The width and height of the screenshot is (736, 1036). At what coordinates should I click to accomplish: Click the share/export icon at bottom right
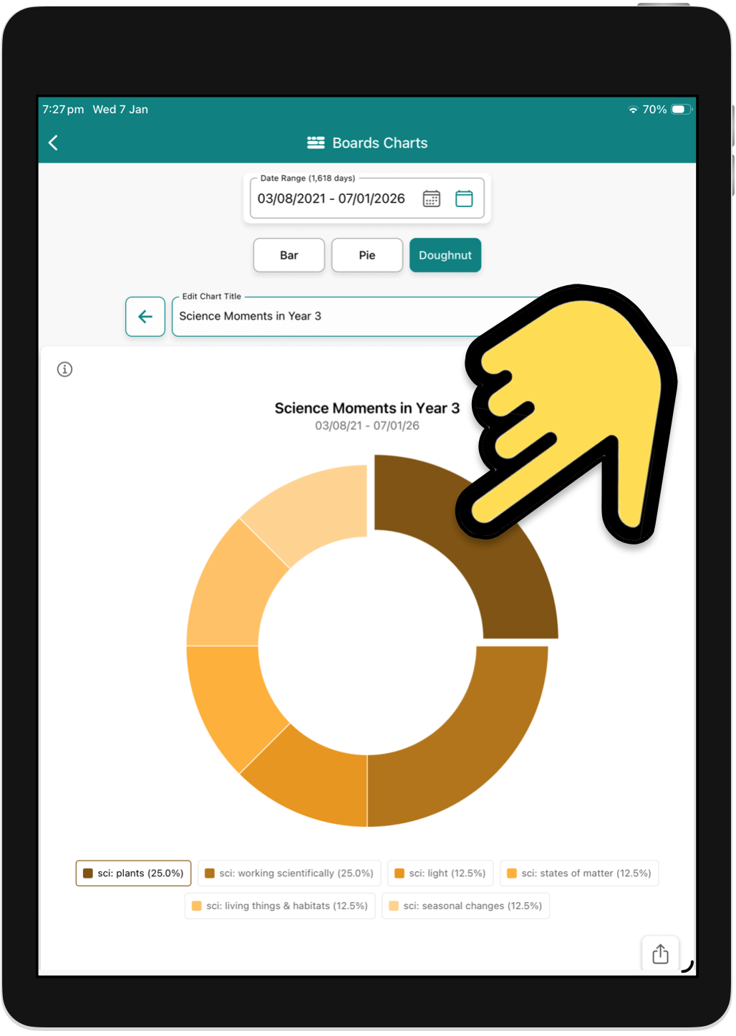[x=659, y=953]
